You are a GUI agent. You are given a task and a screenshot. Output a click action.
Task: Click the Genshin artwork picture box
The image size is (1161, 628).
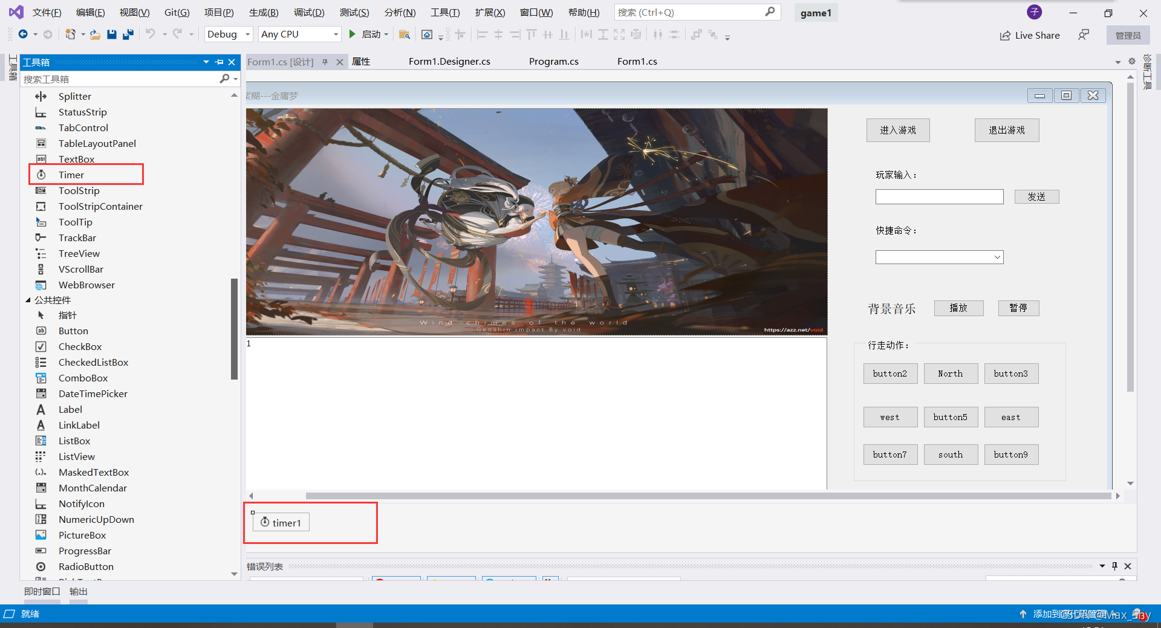pyautogui.click(x=536, y=221)
